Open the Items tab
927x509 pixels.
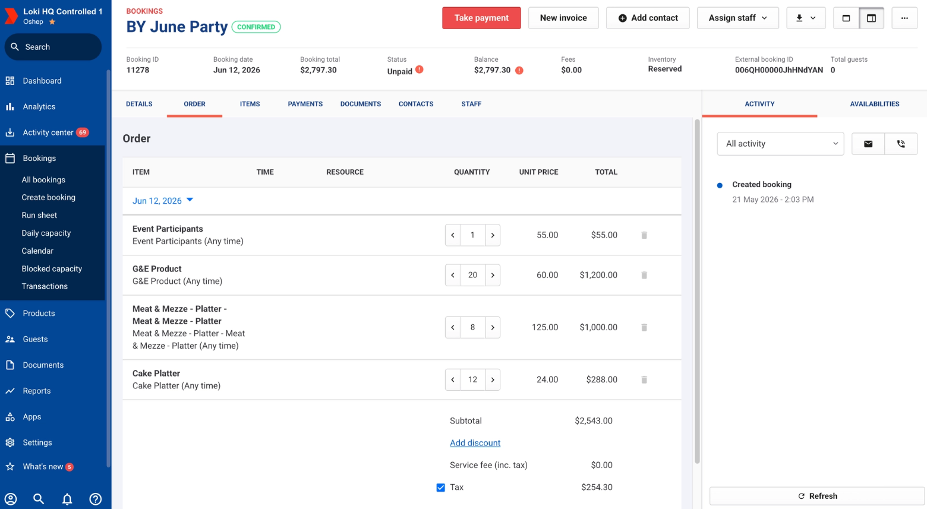(250, 104)
